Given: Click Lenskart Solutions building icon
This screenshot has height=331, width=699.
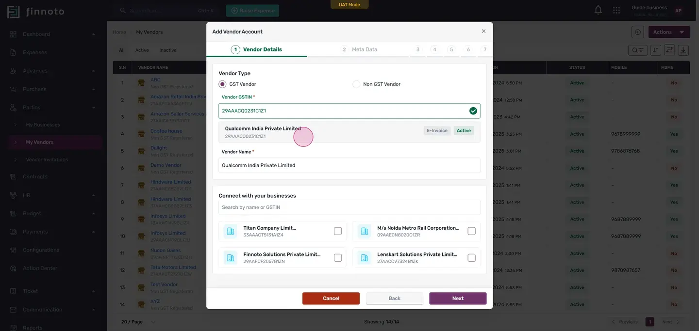Looking at the screenshot, I should 364,258.
